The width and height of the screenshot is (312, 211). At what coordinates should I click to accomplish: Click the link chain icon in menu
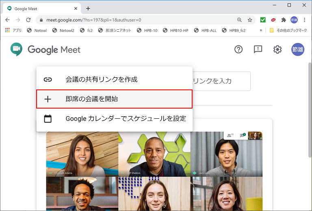pyautogui.click(x=48, y=79)
